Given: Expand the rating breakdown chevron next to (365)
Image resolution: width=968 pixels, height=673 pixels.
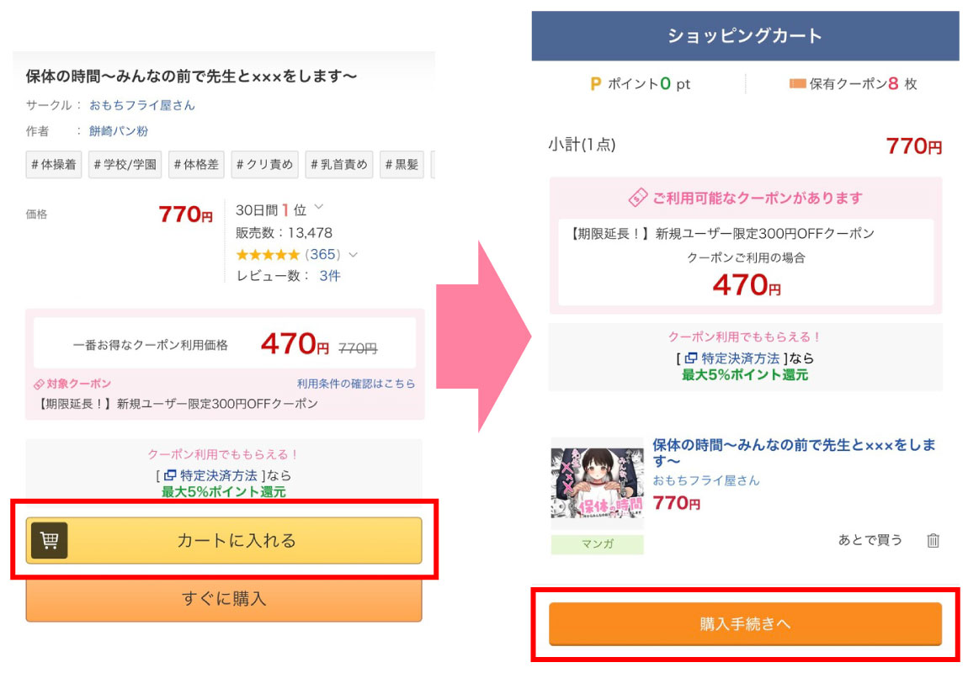Looking at the screenshot, I should pyautogui.click(x=353, y=254).
